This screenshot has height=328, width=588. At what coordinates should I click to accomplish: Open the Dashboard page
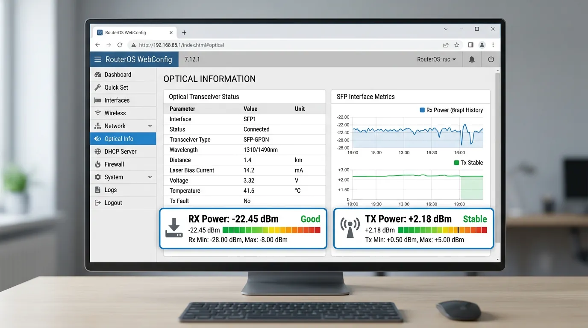(x=123, y=75)
